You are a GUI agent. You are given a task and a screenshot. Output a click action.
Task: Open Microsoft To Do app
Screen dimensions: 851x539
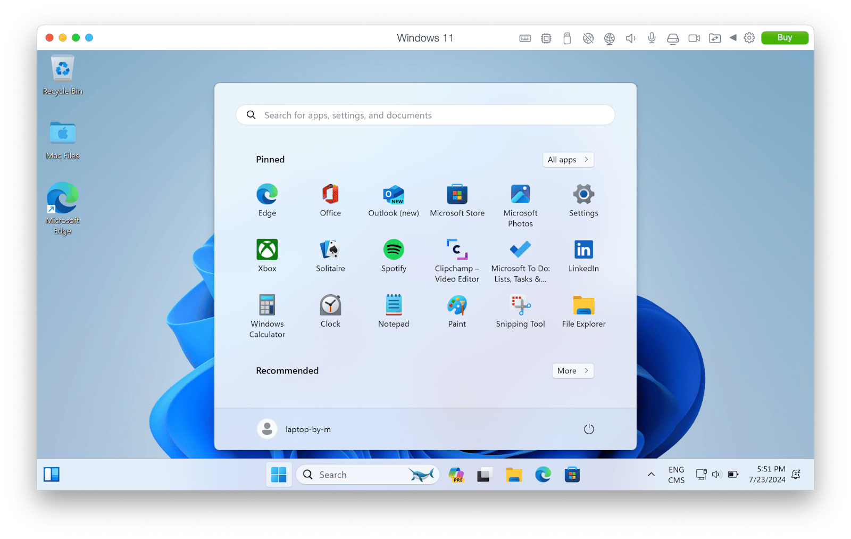[x=520, y=261]
